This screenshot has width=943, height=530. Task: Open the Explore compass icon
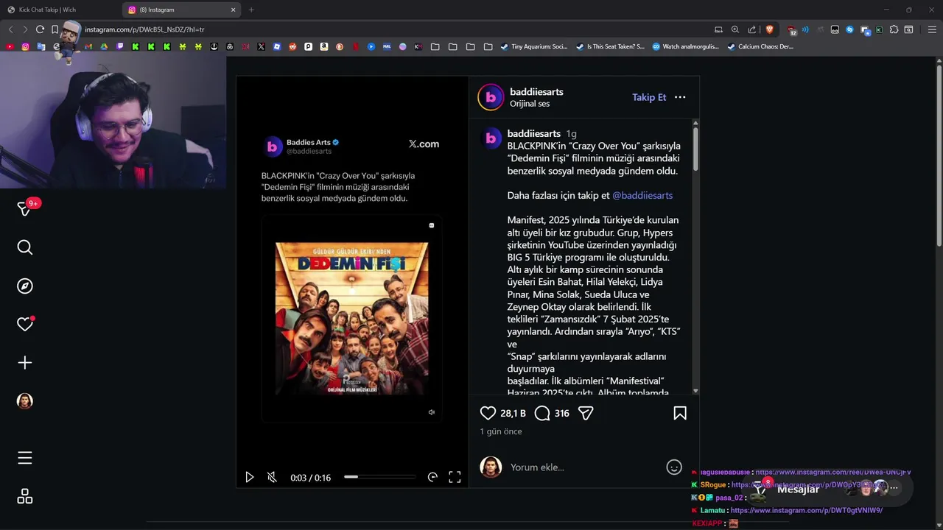tap(25, 286)
